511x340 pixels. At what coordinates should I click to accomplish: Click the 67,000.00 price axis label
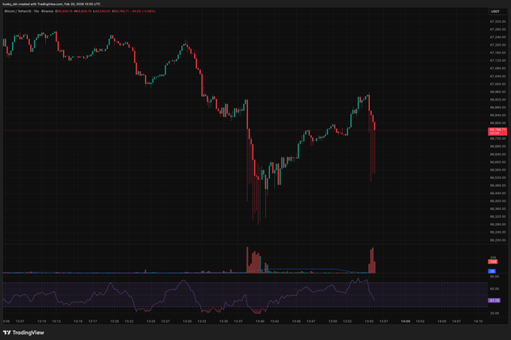coord(497,84)
